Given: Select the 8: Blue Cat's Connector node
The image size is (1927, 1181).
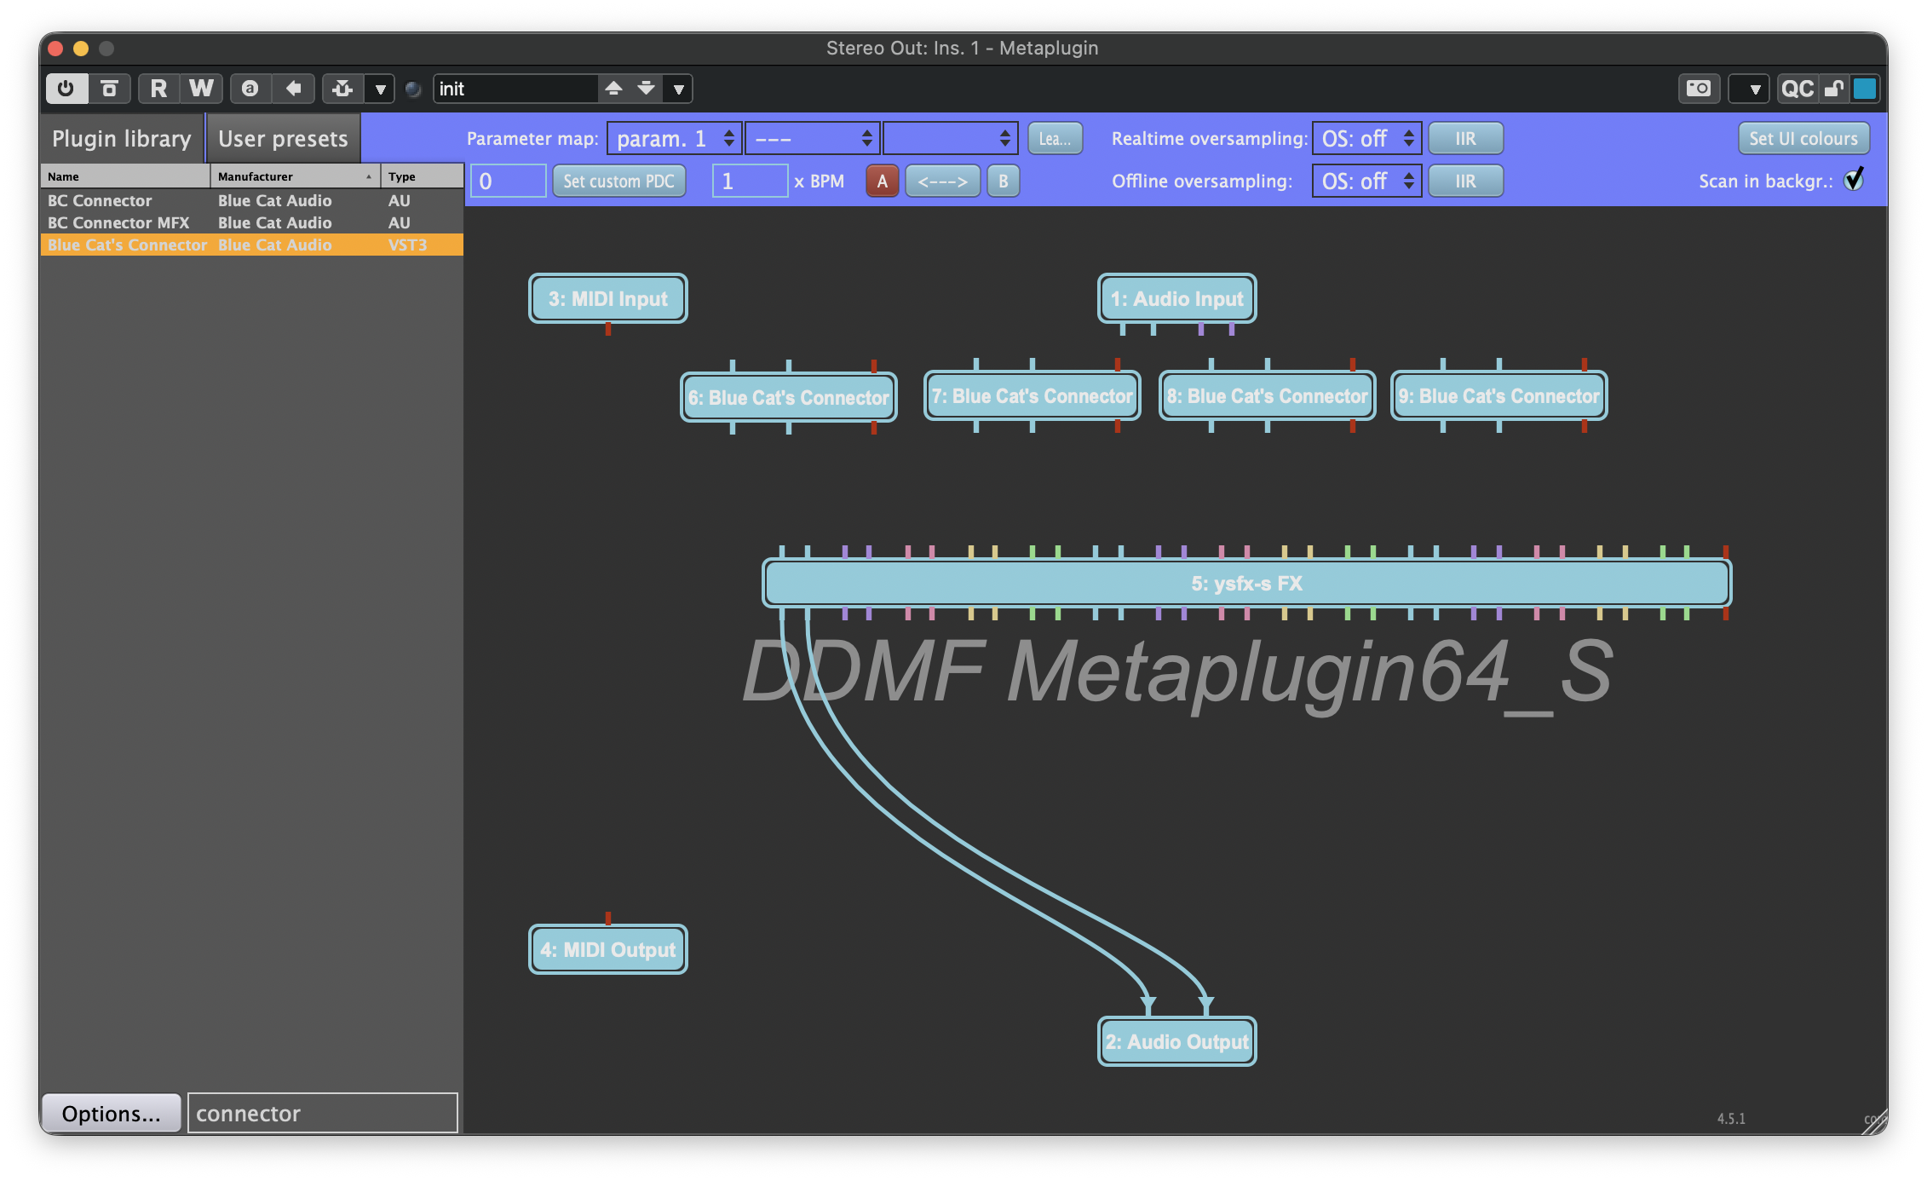Looking at the screenshot, I should (1267, 395).
